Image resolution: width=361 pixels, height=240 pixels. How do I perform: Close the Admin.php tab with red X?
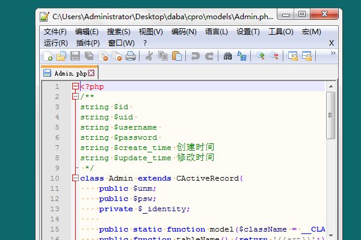pos(91,73)
